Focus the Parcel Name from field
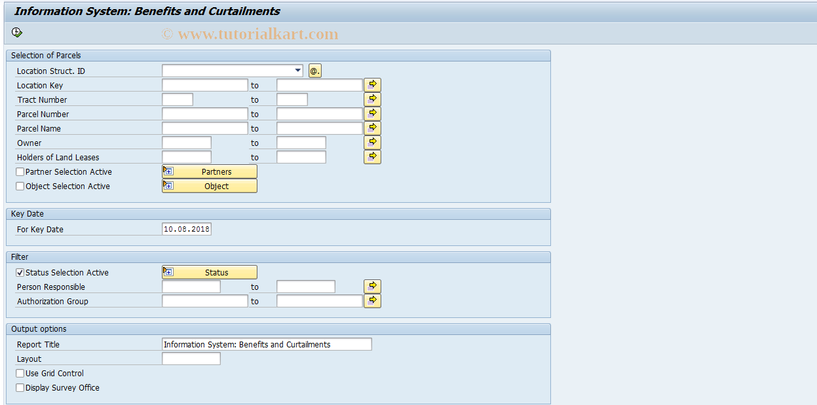Viewport: 817px width, 405px height. pyautogui.click(x=205, y=128)
